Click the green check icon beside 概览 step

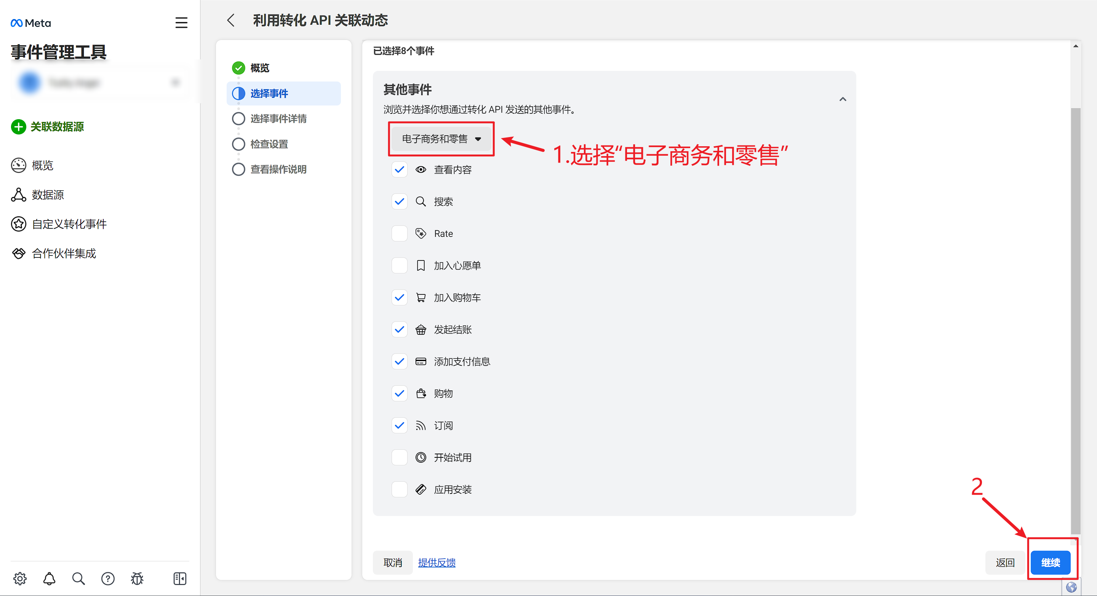point(238,68)
